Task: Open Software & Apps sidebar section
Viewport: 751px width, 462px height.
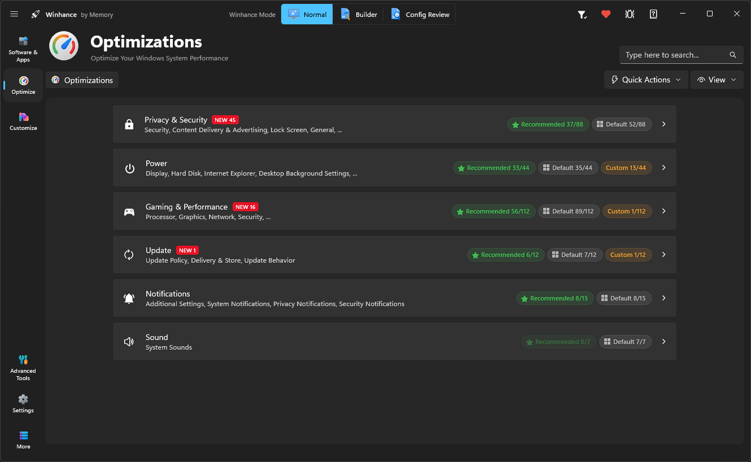Action: coord(23,49)
